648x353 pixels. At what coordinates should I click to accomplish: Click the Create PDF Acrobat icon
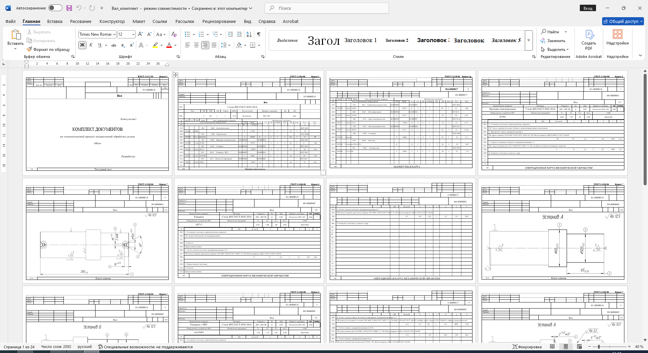[589, 40]
